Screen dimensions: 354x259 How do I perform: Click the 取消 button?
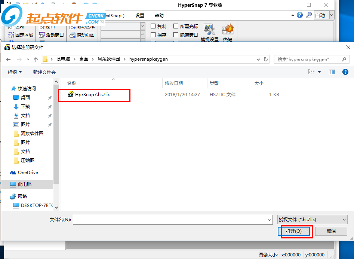[x=331, y=231]
